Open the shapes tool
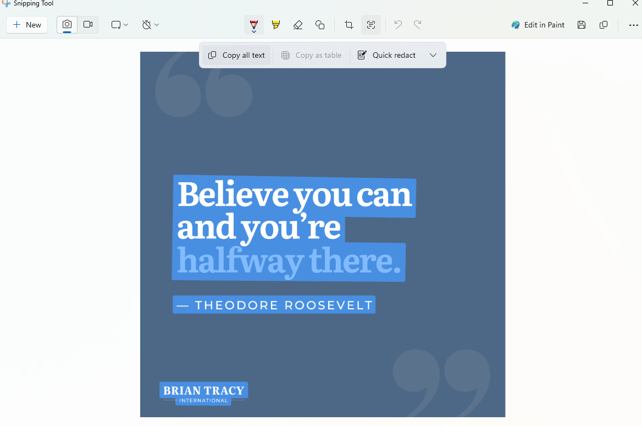642x426 pixels. point(320,25)
